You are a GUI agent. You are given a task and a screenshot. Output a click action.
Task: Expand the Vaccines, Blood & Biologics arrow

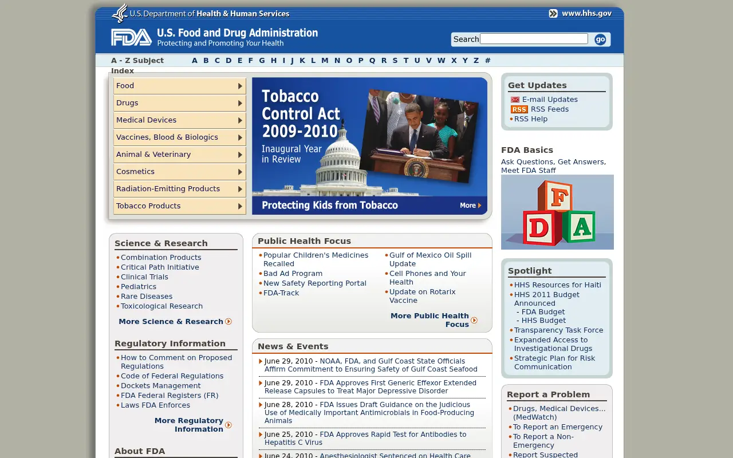pyautogui.click(x=240, y=137)
